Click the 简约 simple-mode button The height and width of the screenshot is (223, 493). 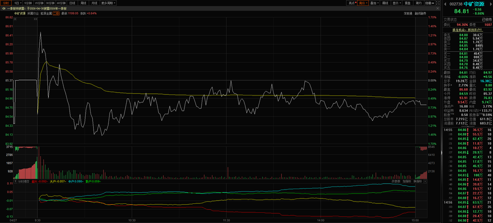click(418, 3)
